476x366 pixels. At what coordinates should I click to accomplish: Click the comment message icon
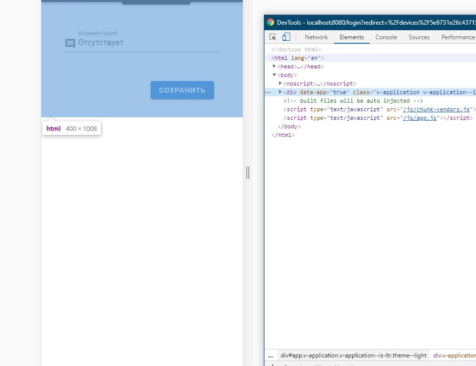point(70,43)
